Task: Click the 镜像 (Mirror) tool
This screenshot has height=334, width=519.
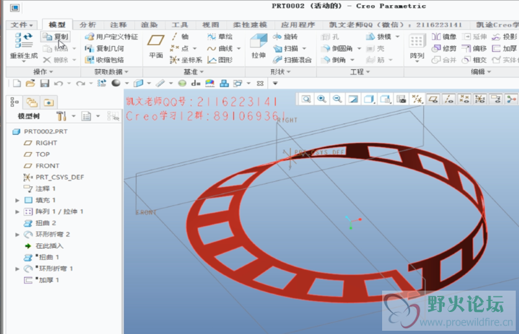Action: click(444, 37)
